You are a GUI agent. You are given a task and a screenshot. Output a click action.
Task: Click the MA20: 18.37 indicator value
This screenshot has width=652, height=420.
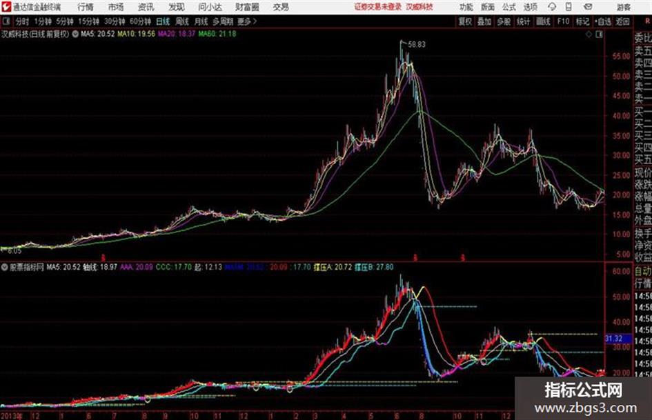177,34
